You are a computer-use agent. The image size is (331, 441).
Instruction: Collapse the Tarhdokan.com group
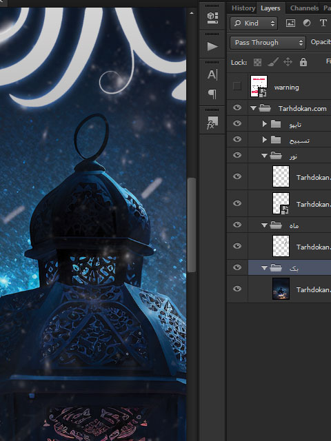253,108
